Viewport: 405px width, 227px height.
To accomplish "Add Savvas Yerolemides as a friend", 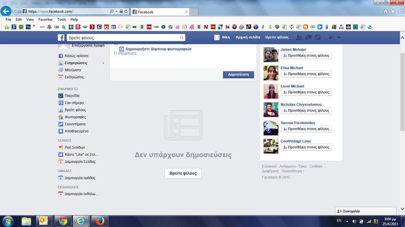I will [307, 129].
